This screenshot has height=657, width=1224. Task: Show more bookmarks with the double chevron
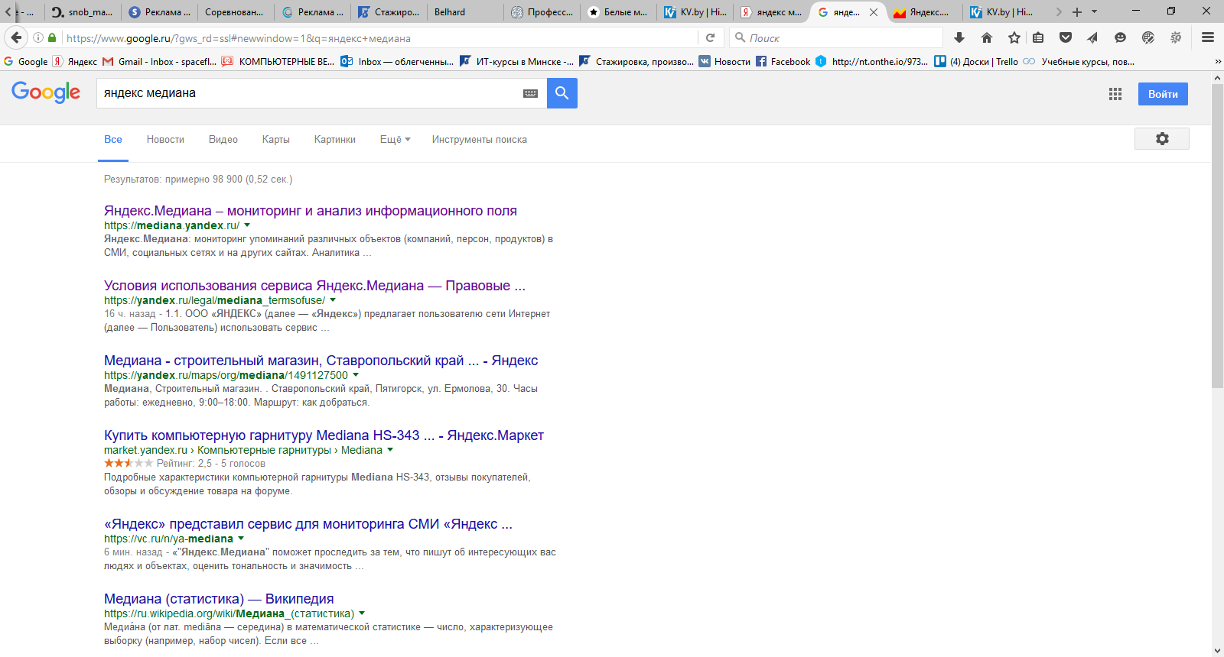click(x=1217, y=62)
